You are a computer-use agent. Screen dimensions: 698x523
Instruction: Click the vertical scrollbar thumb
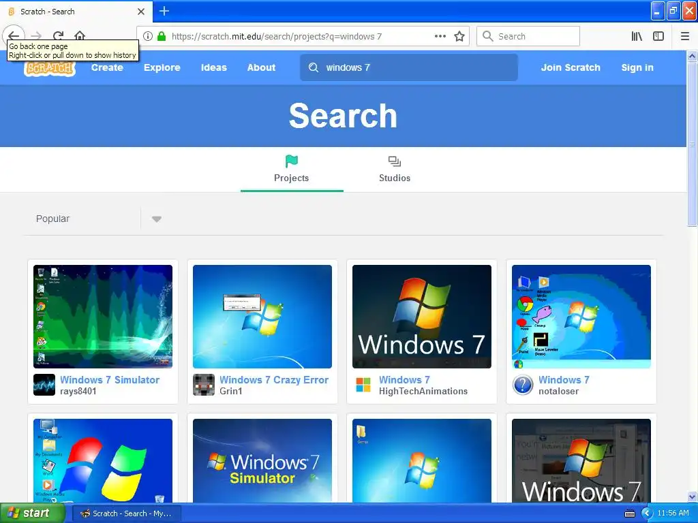pyautogui.click(x=693, y=144)
